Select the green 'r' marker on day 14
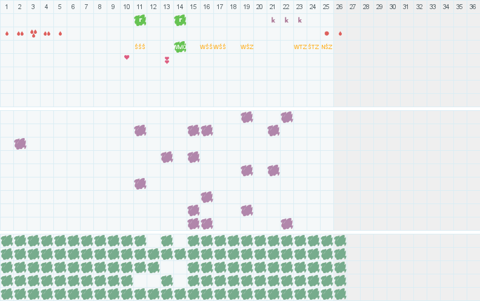The height and width of the screenshot is (301, 480). 180,20
